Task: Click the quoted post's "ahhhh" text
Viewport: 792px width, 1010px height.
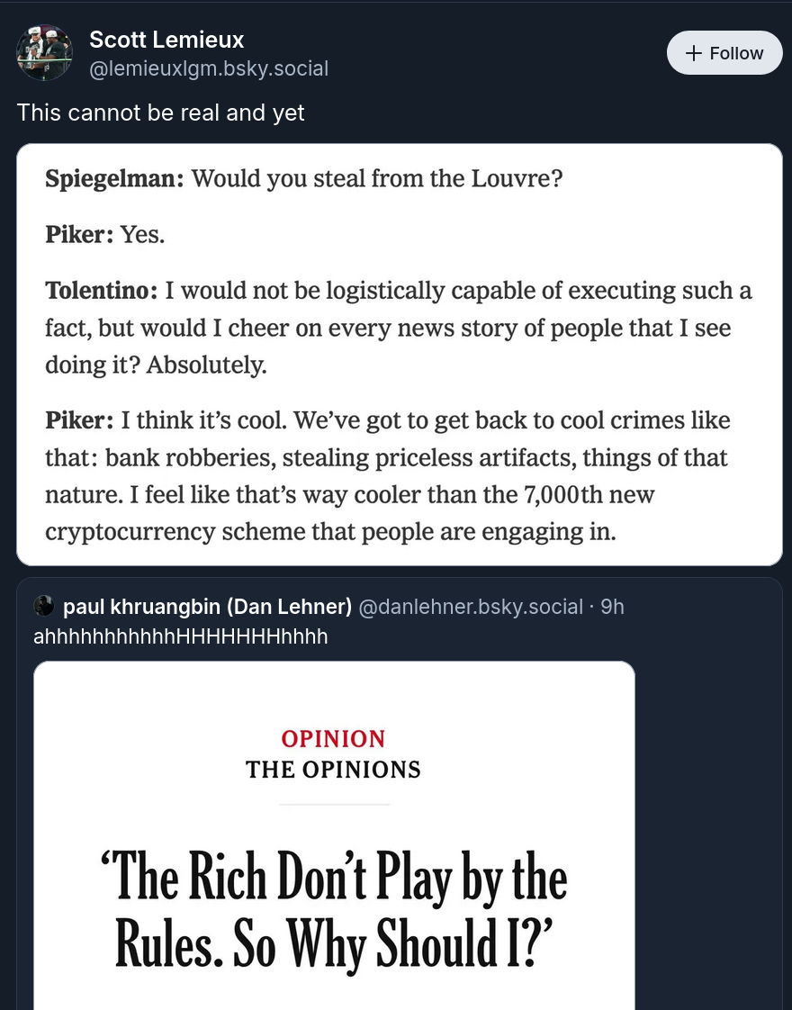Action: pyautogui.click(x=180, y=637)
